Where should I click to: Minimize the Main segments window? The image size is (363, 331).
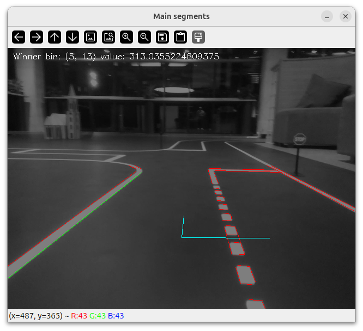[x=327, y=16]
